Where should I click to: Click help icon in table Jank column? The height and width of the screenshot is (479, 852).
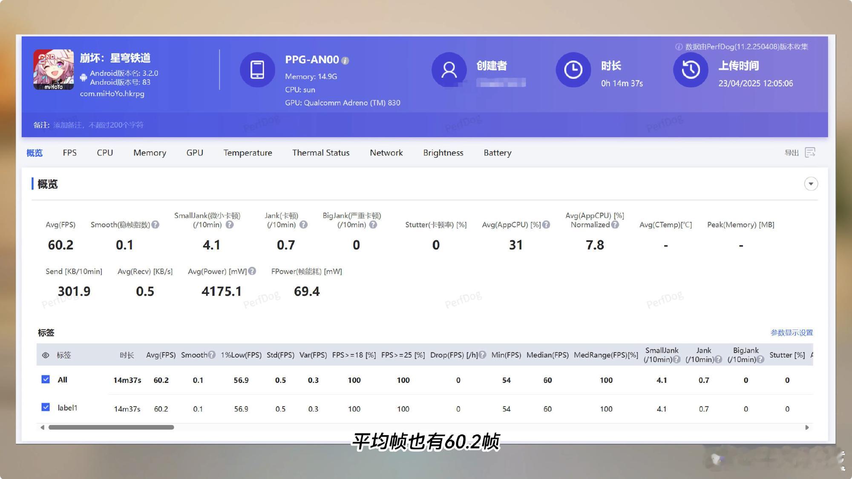coord(718,360)
